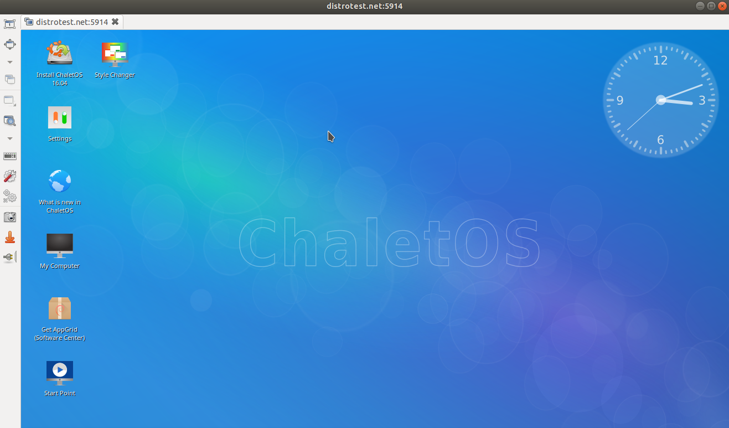Click the dynamic resolution update icon
This screenshot has width=729, height=428.
pos(10,101)
